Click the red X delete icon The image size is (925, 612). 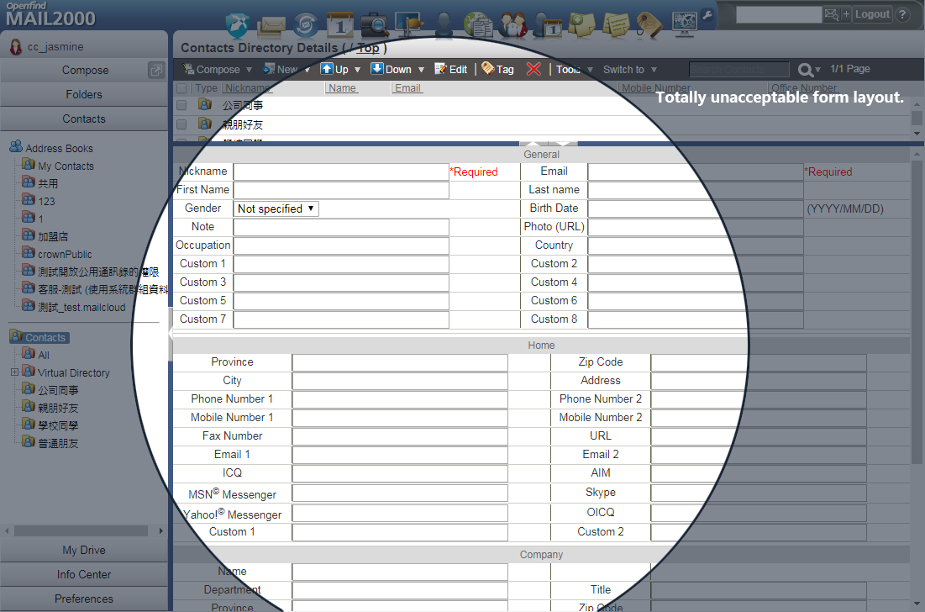[533, 70]
